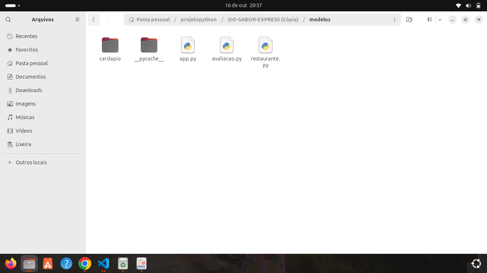Open Ubuntu Software from the dock
Image resolution: width=487 pixels, height=273 pixels.
coord(48,263)
